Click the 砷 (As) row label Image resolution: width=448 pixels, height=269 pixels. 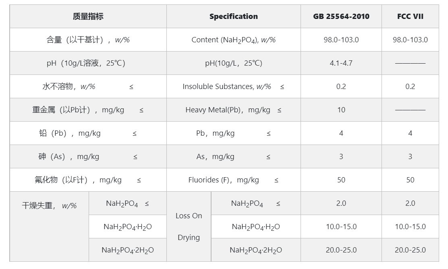point(88,157)
